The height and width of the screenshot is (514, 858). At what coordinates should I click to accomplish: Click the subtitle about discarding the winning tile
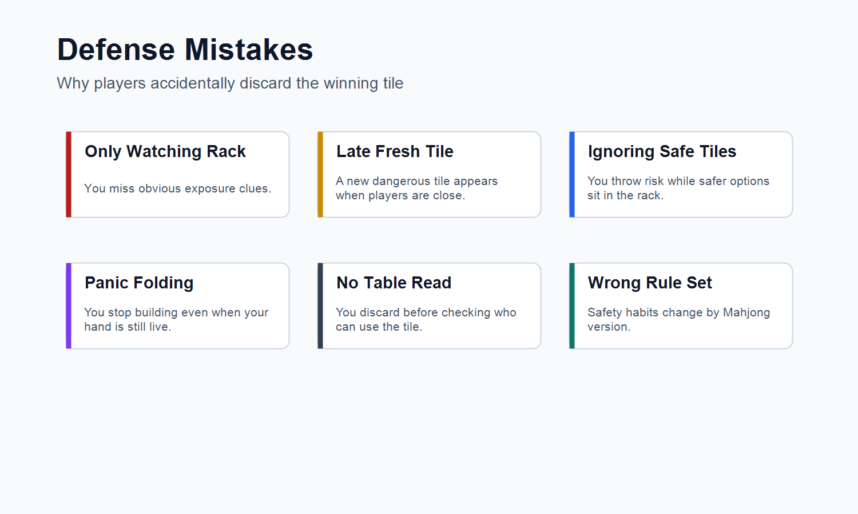[230, 83]
